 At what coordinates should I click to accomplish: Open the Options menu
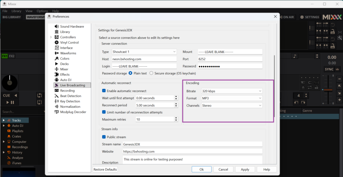pos(42,11)
